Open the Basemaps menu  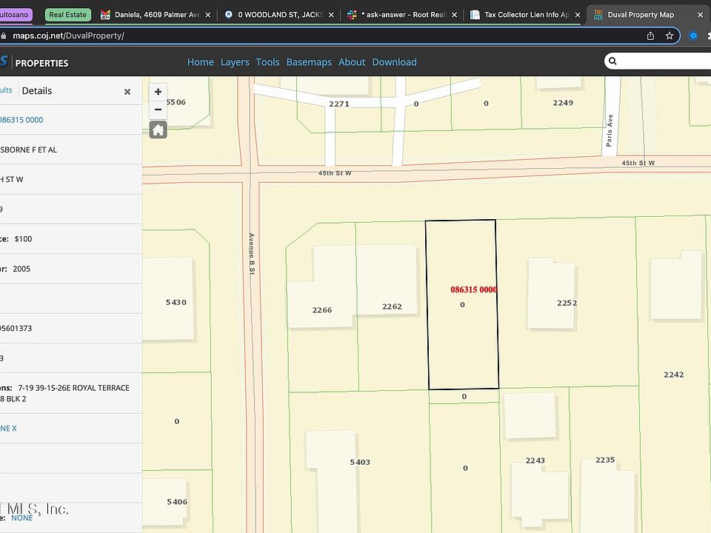309,62
